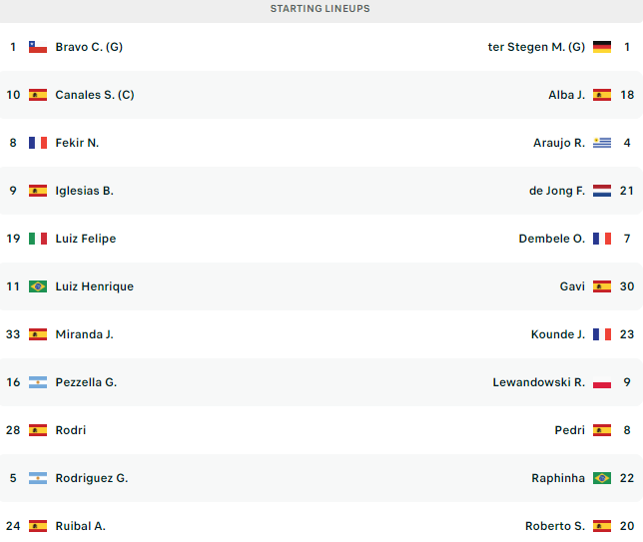Select Dembele O. in the lineup

552,239
